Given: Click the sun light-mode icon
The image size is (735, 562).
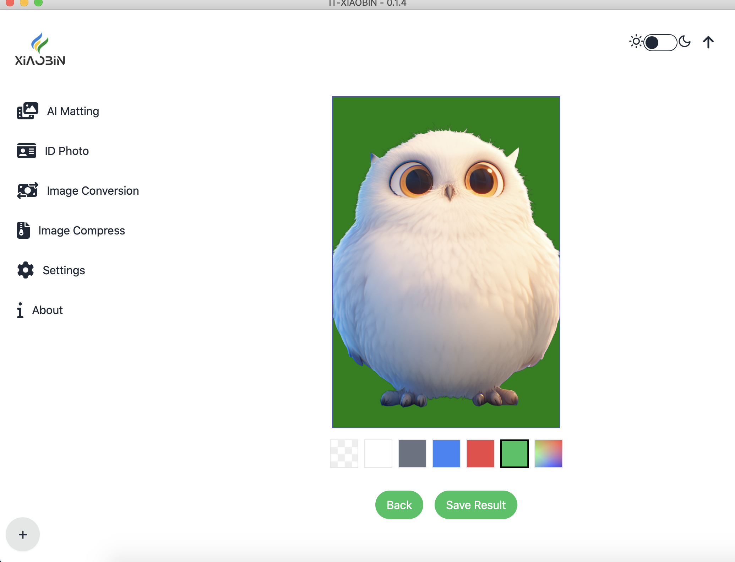Looking at the screenshot, I should (x=636, y=42).
